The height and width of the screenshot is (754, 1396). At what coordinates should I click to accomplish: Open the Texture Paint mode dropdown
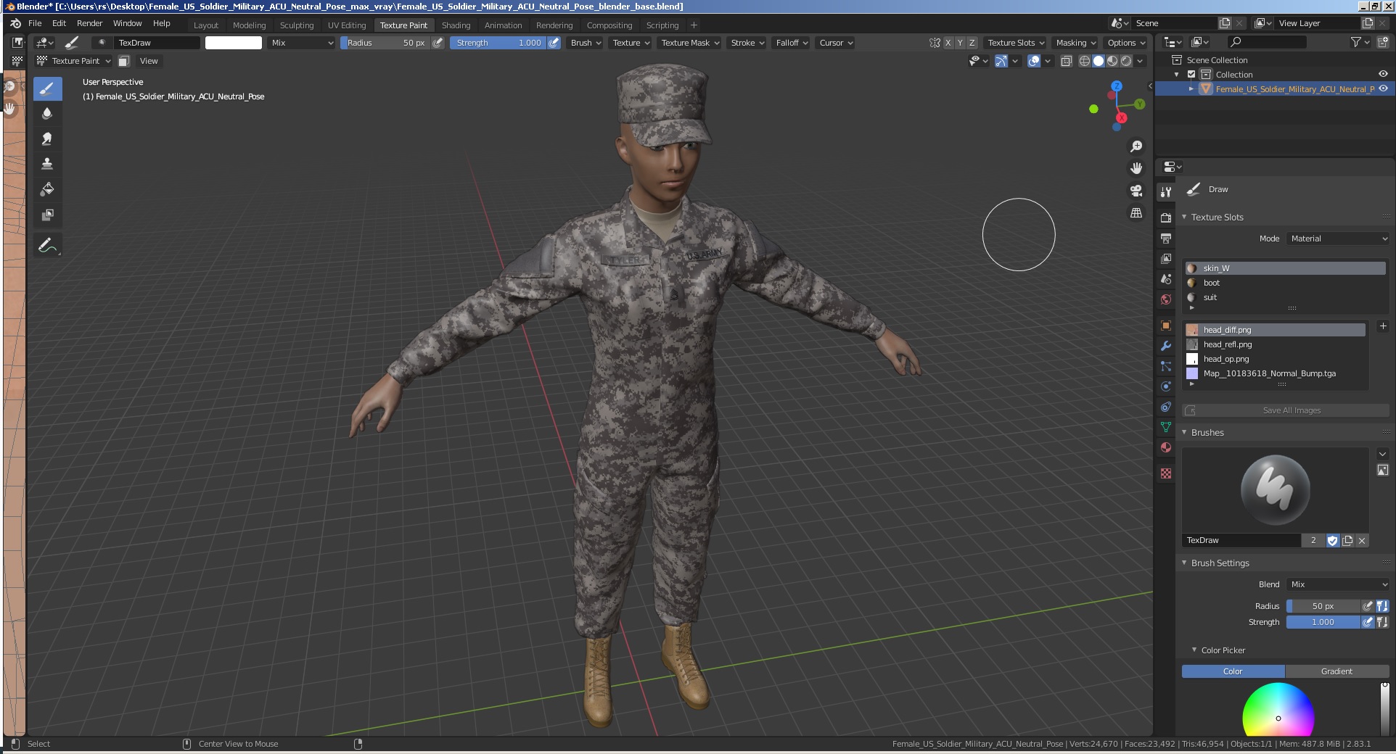point(74,61)
